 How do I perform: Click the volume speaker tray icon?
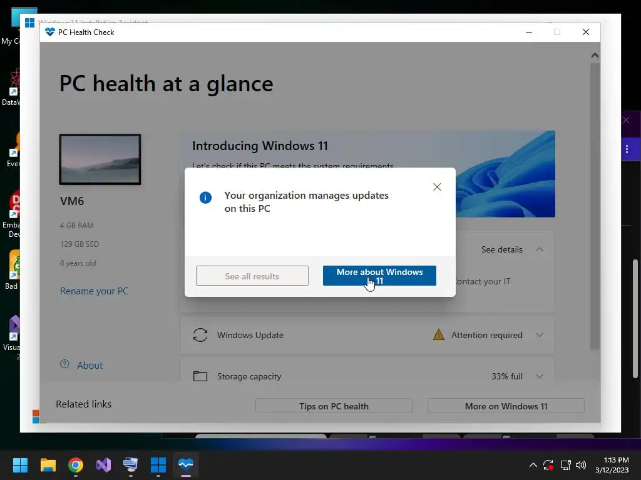point(581,465)
